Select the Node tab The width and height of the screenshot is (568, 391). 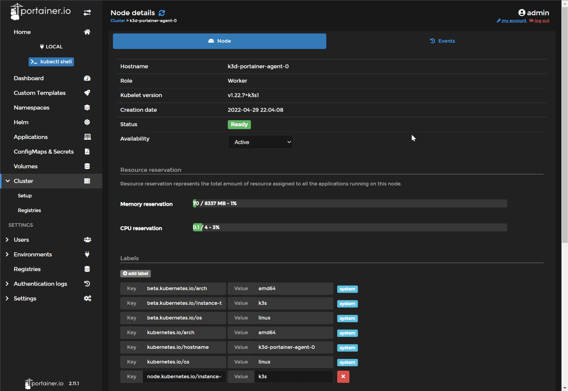point(219,41)
